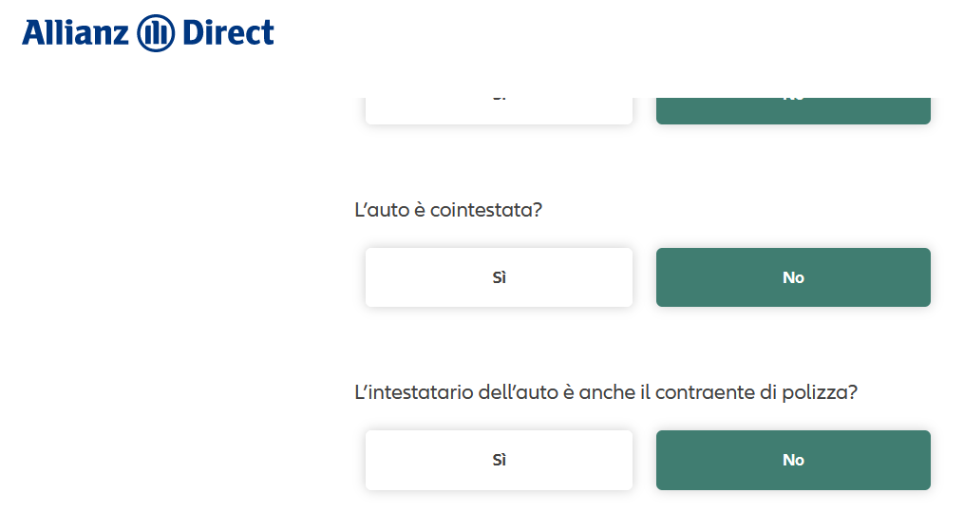
Task: Click the bottom green No button
Action: tap(793, 460)
